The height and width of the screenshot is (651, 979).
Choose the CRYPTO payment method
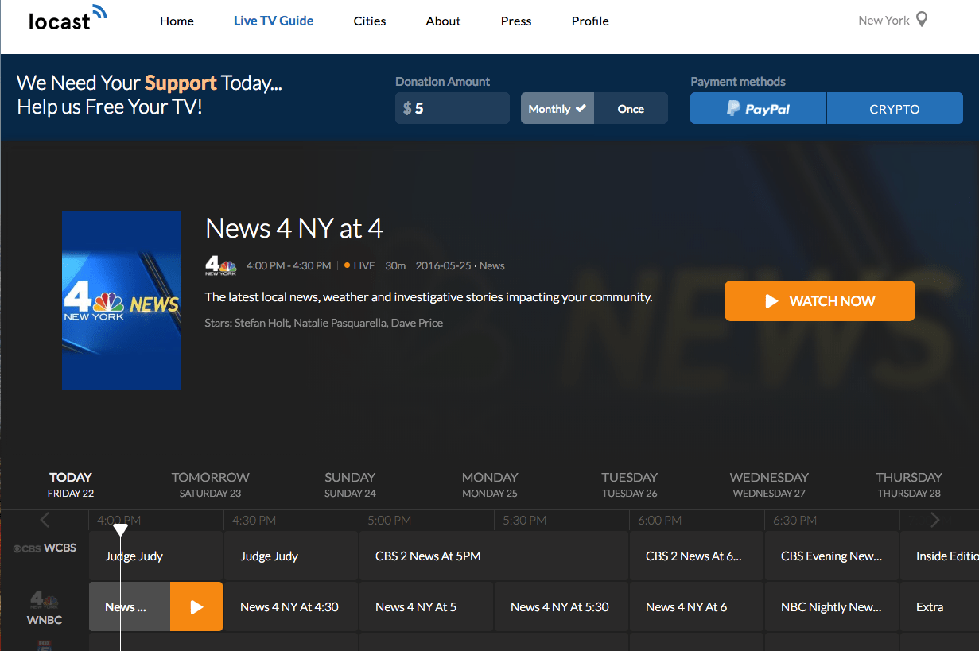click(895, 109)
